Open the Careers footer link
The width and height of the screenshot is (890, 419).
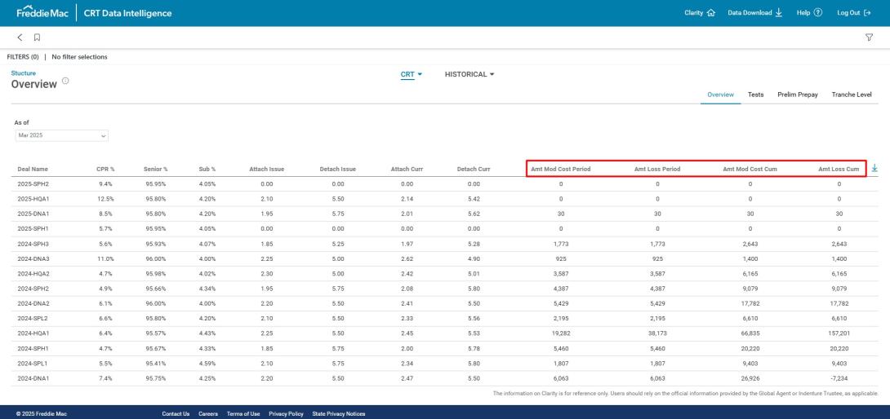tap(208, 414)
